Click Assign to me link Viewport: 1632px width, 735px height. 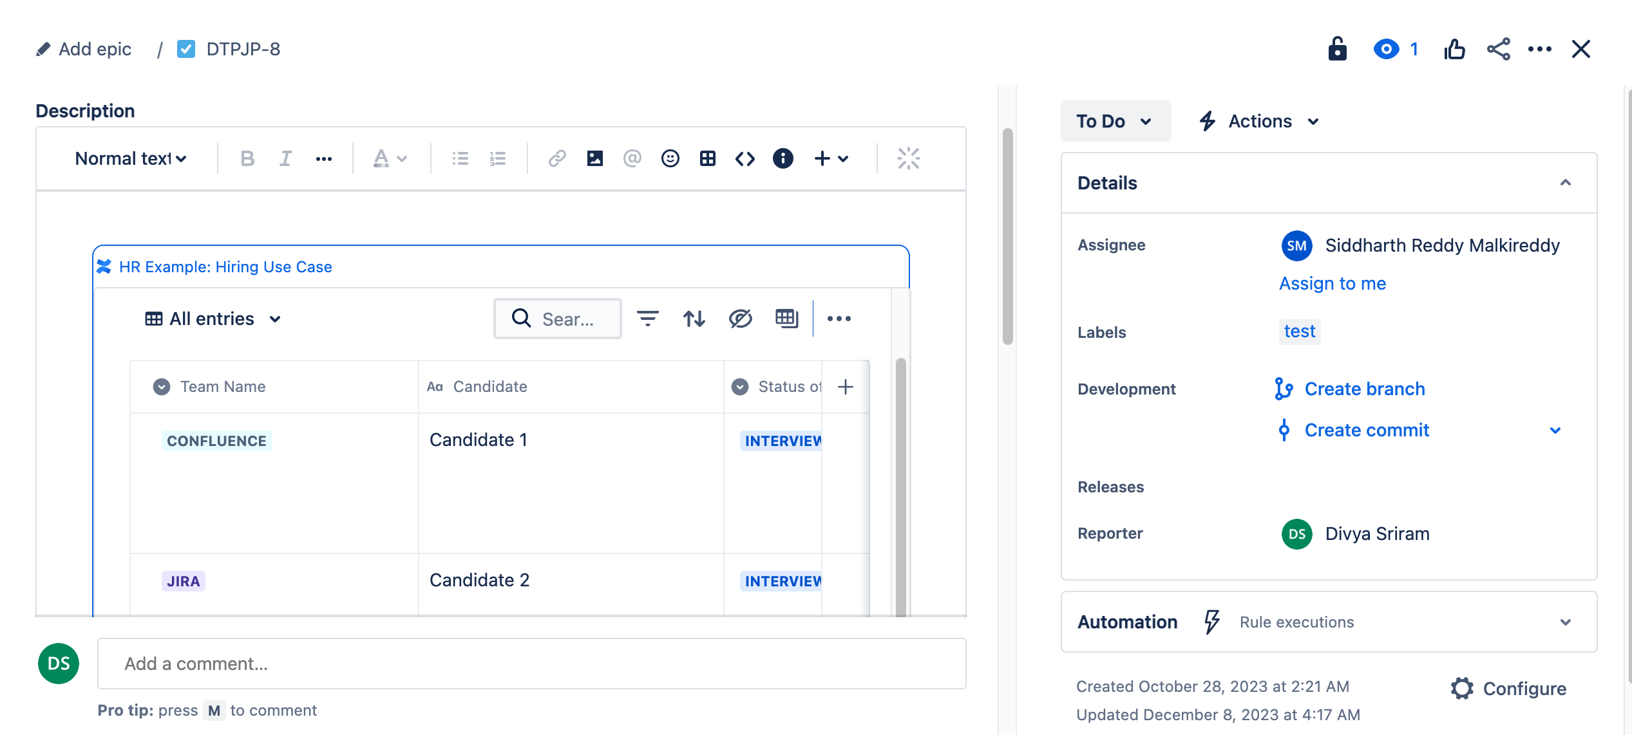coord(1333,283)
